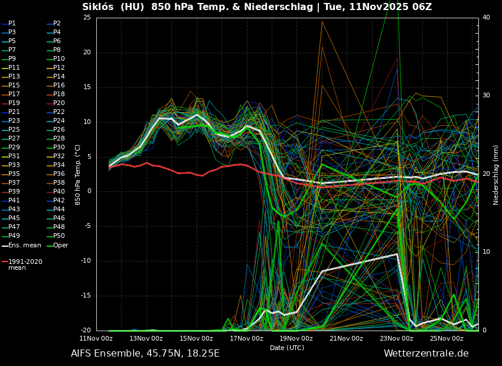
Task: Click the AIFS Ensemble coordinates caption
Action: click(x=145, y=354)
